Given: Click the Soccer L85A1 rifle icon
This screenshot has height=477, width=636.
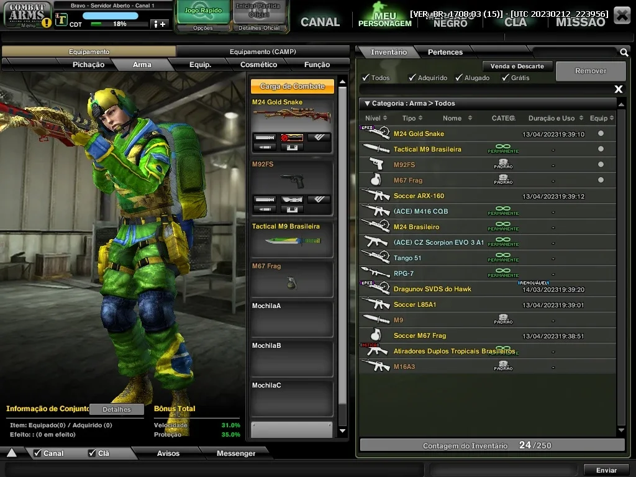Looking at the screenshot, I should coord(376,304).
